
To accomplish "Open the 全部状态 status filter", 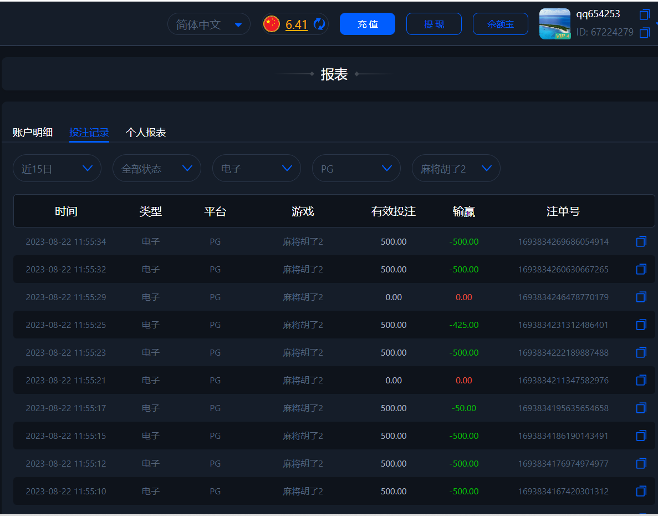I will click(x=157, y=168).
